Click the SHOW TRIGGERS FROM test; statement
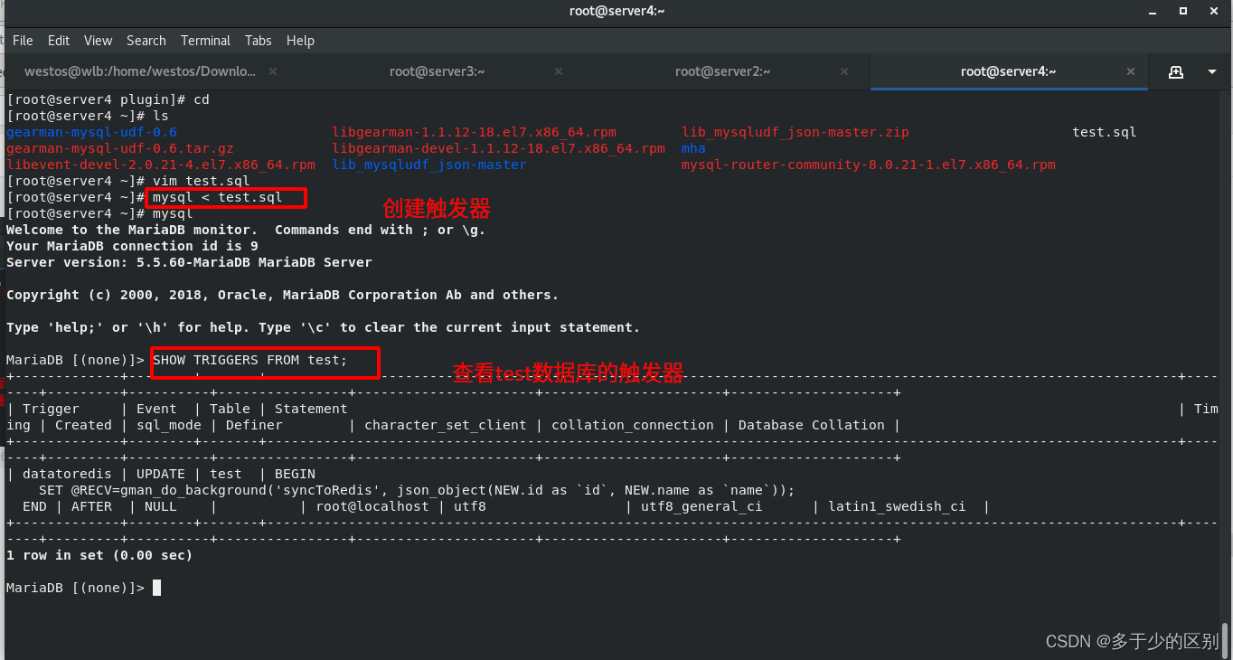1233x660 pixels. [249, 360]
